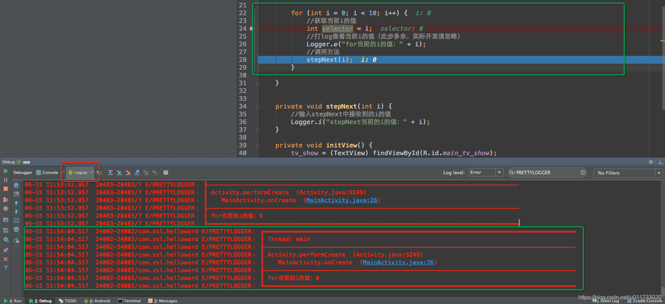Click Step Over icon
665x304 pixels.
110,173
